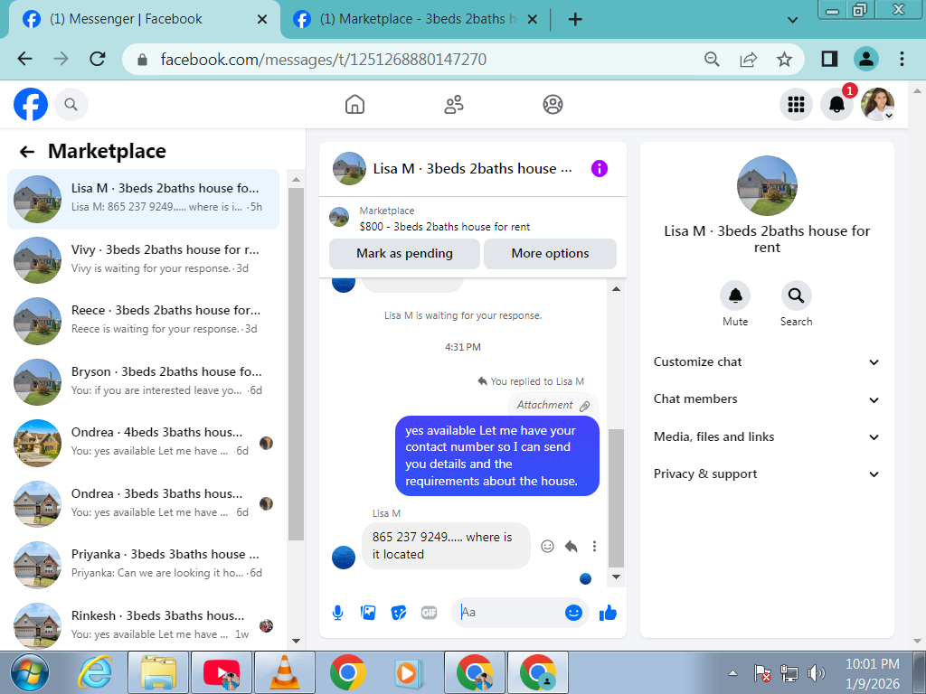Attach a photo with the image icon

point(368,613)
